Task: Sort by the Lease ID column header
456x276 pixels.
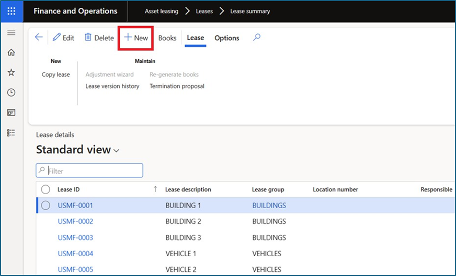Action: (69, 189)
